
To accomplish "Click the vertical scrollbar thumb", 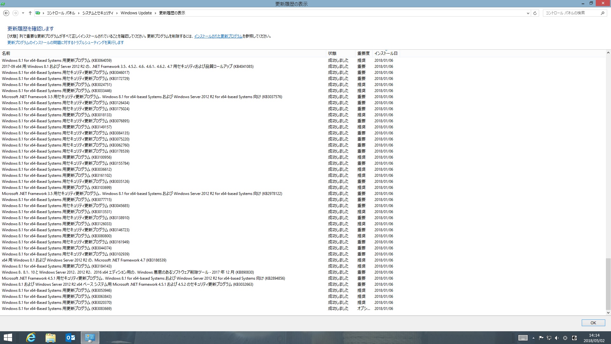I will [x=608, y=283].
